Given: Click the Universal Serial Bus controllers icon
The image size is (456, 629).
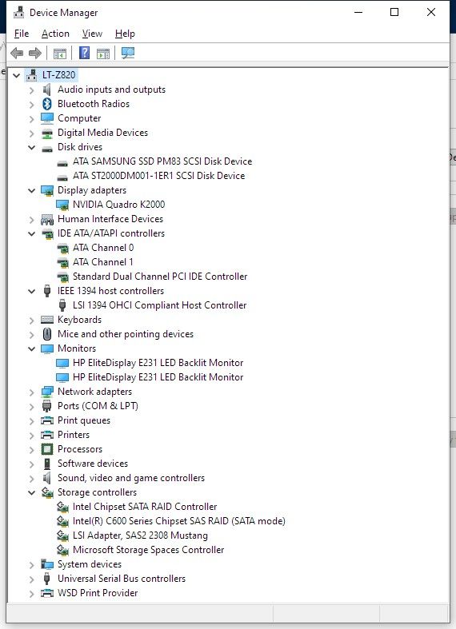Looking at the screenshot, I should click(47, 579).
